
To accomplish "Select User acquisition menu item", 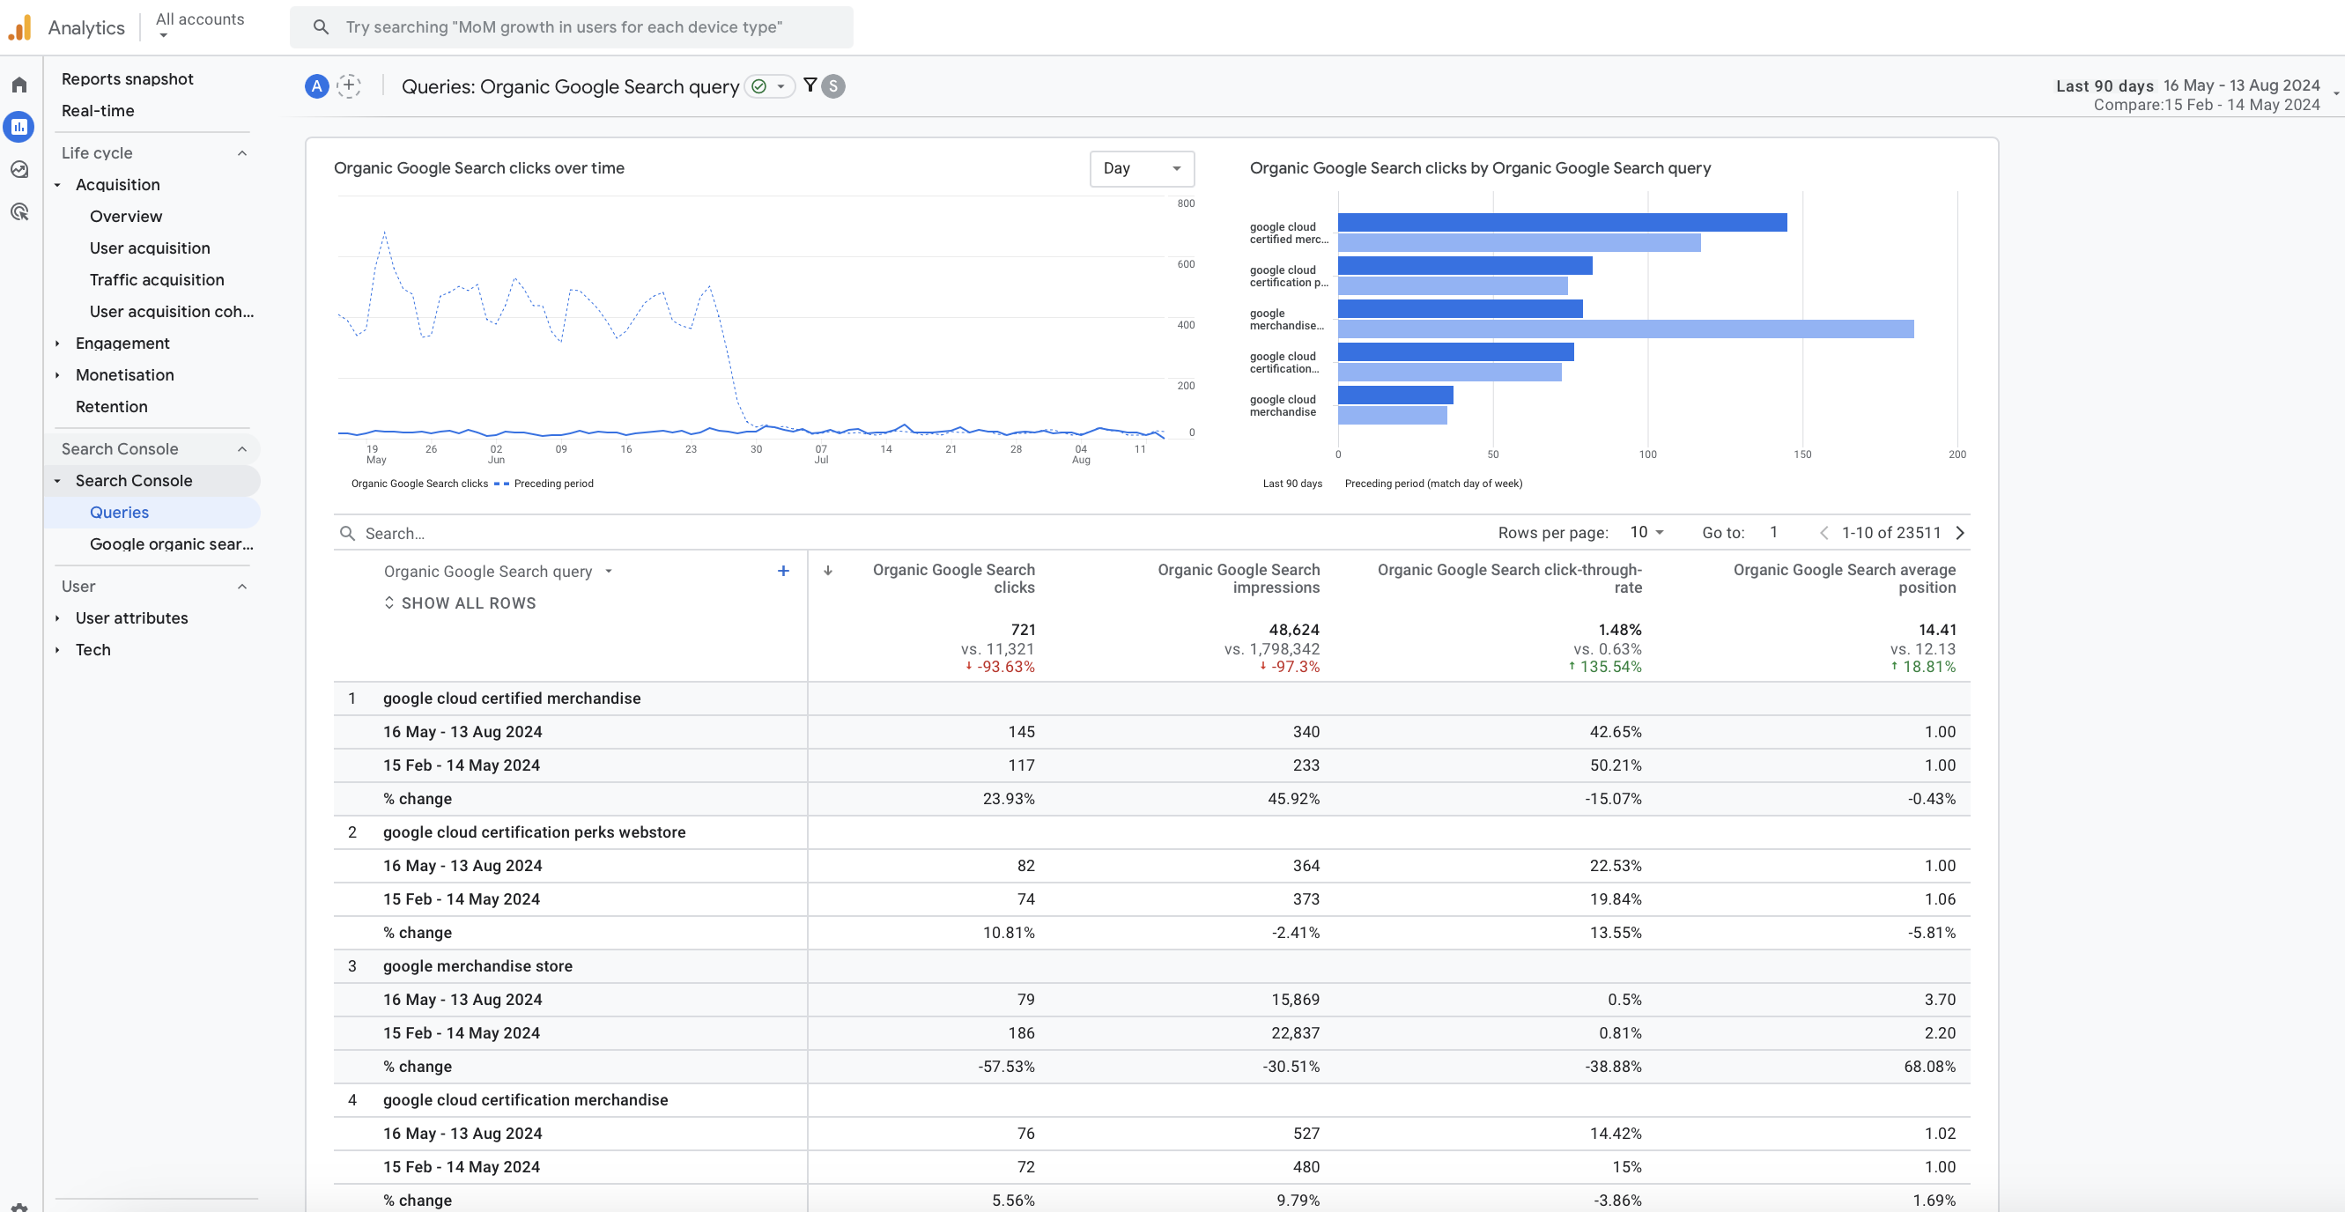I will [150, 248].
